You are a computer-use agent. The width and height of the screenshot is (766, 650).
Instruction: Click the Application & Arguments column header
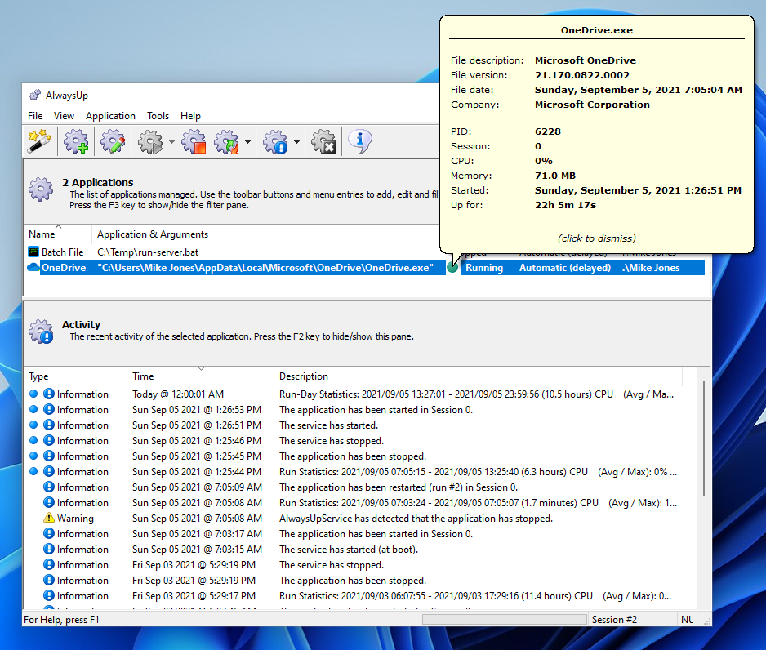point(265,234)
